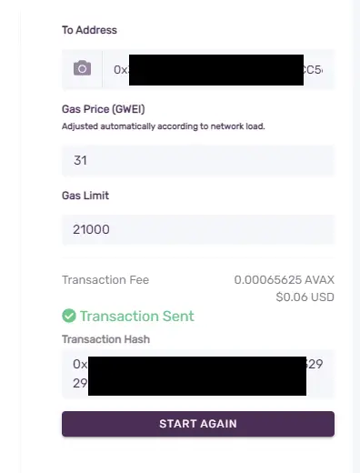Screen dimensions: 360x473
Task: Select the Gas Price field showing 31
Action: (198, 161)
